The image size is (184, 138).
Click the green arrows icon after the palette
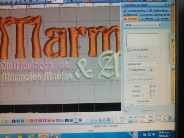click(x=92, y=120)
